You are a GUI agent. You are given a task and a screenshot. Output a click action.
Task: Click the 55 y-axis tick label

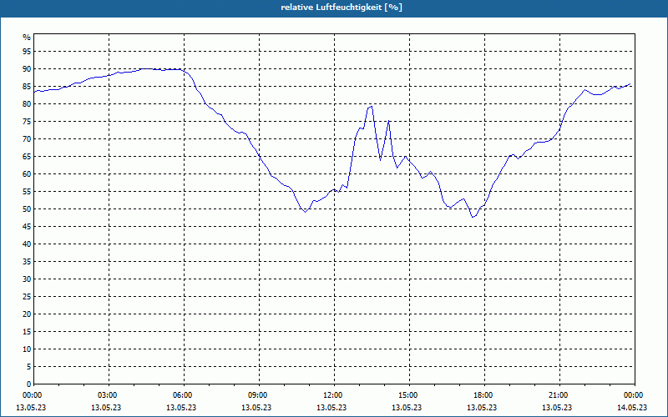[x=27, y=192]
